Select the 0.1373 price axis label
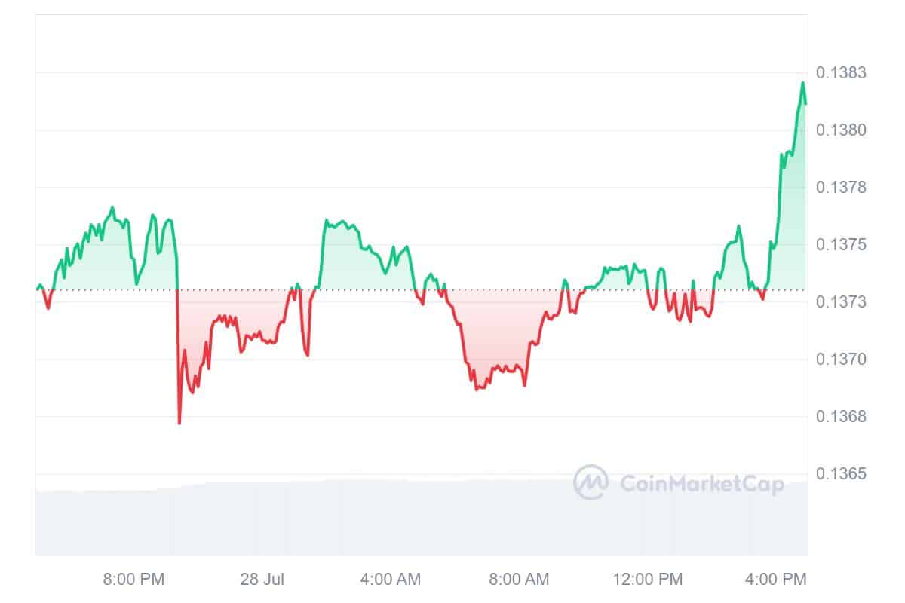Screen dimensions: 905x603 point(841,302)
